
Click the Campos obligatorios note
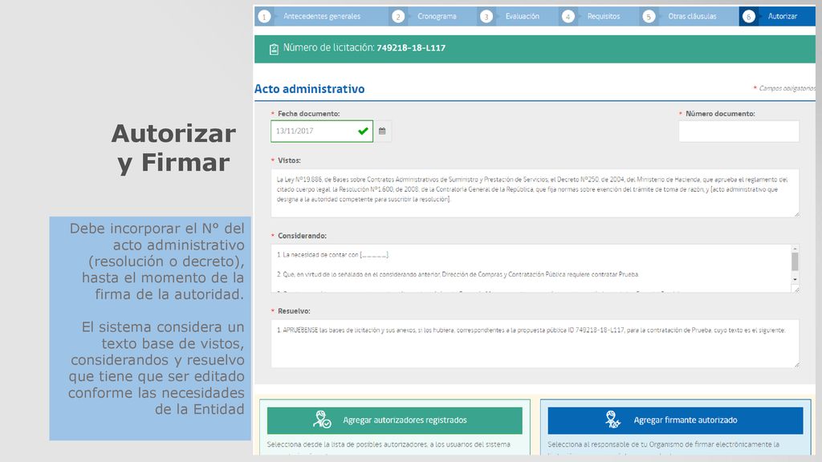pos(787,88)
